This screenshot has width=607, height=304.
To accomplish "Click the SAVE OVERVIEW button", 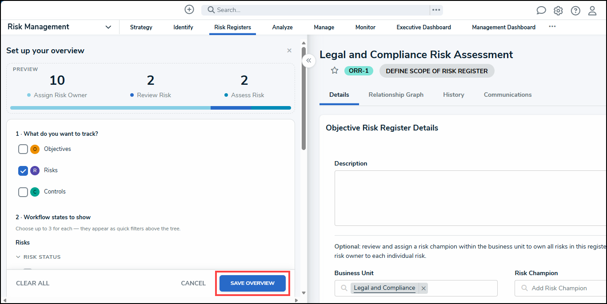I will point(252,283).
